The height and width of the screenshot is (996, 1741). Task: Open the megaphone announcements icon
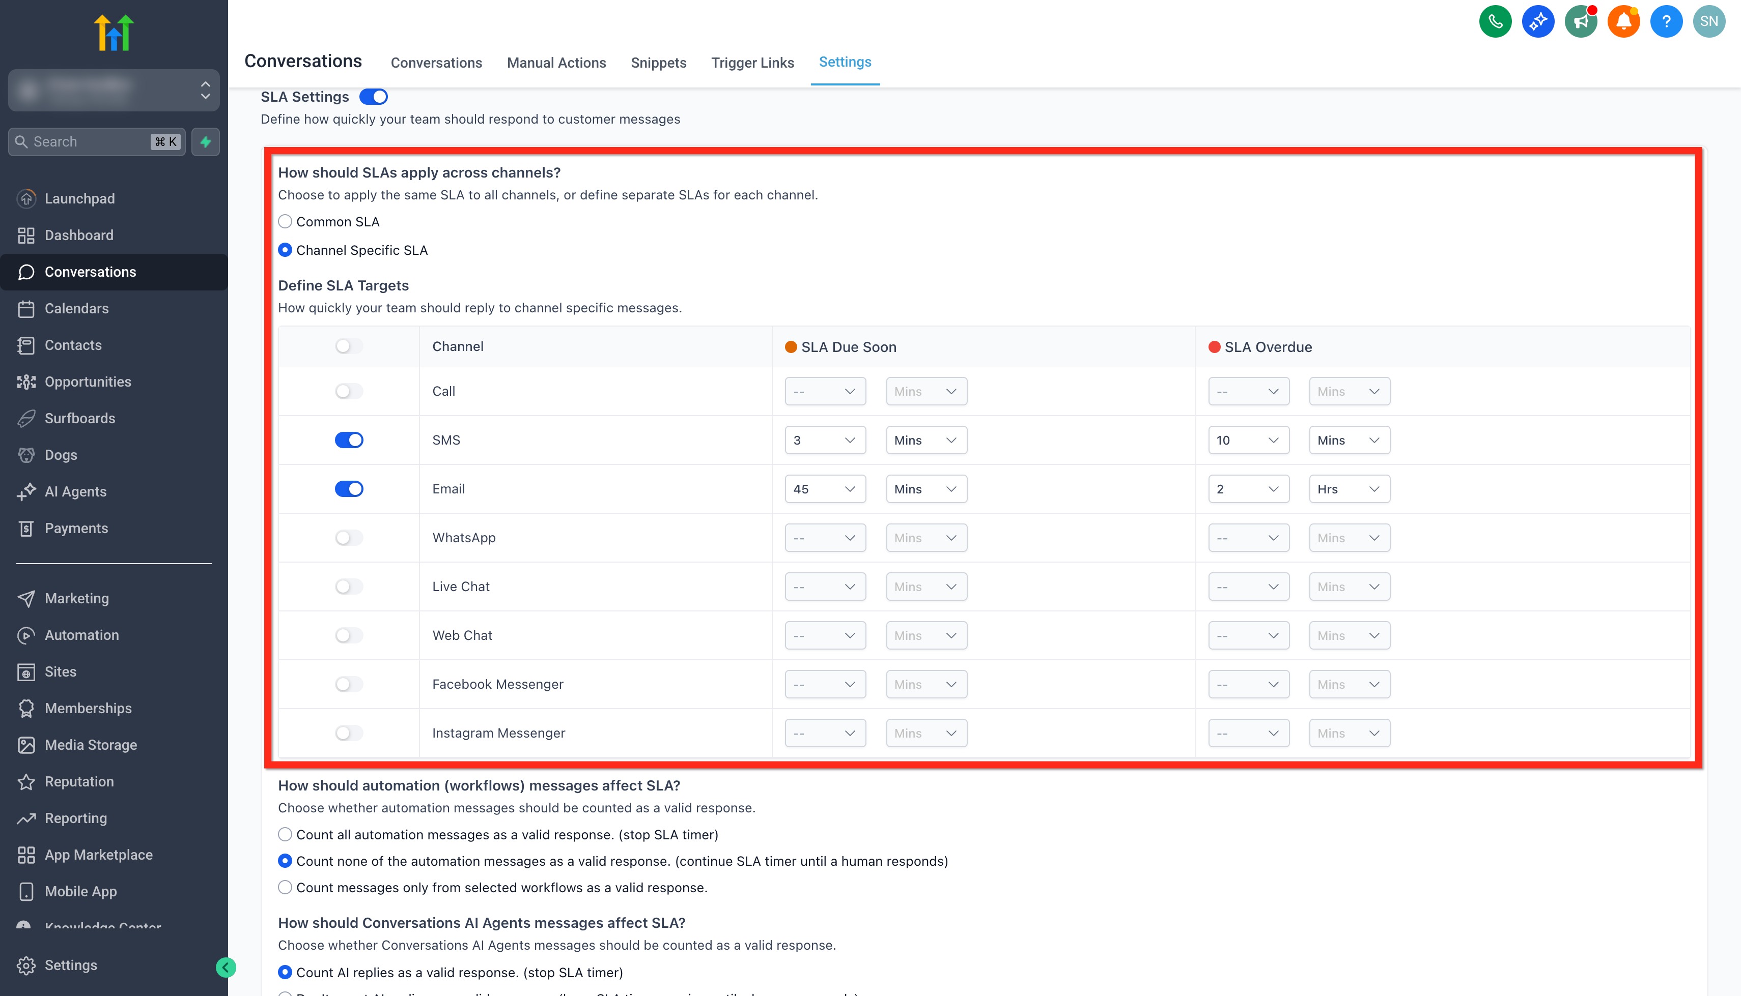[x=1580, y=21]
